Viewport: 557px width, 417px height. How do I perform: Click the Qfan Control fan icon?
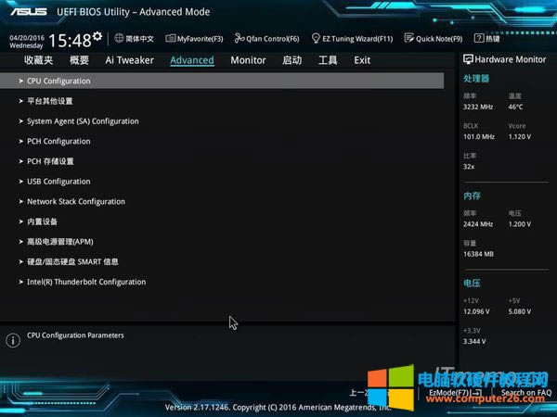pos(240,38)
